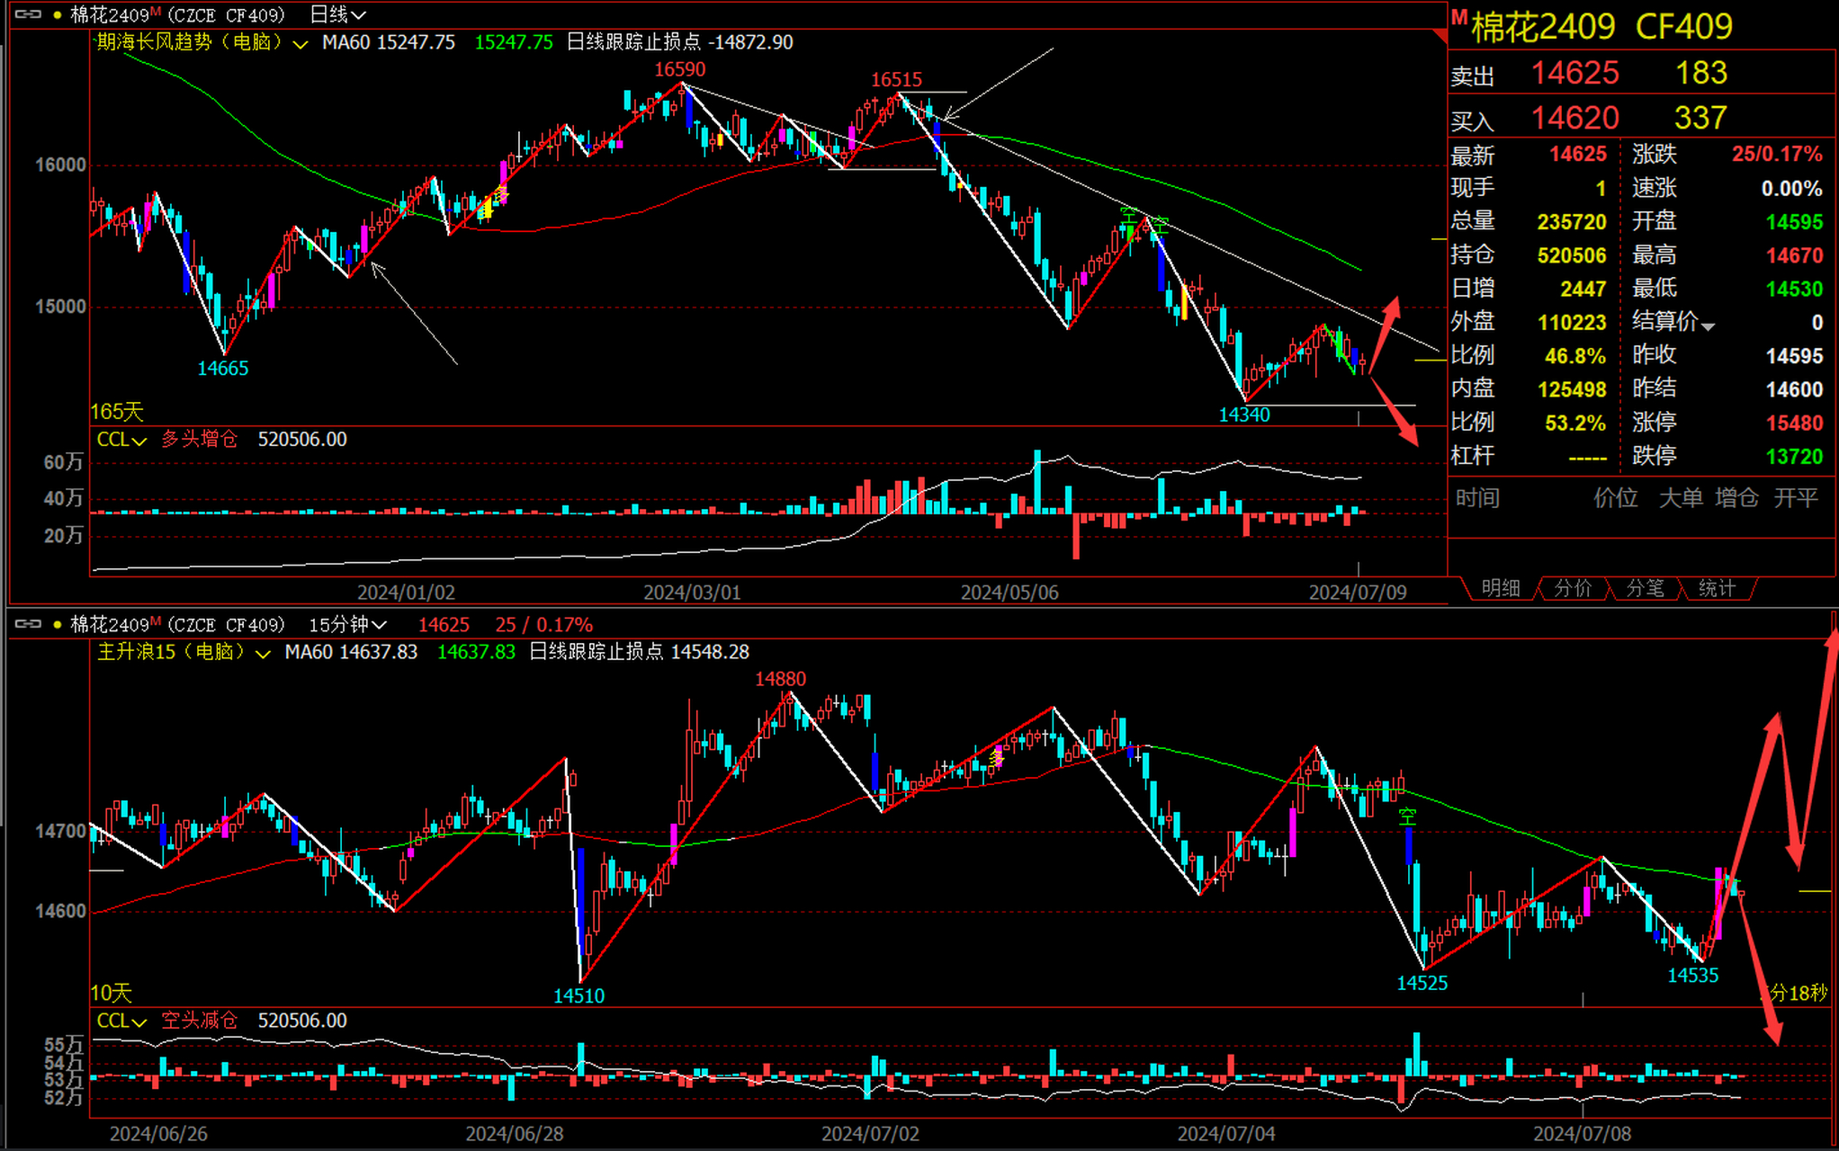Click the 空头减仓 label in 15-minute CCL panel
This screenshot has height=1151, width=1839.
[x=199, y=1021]
